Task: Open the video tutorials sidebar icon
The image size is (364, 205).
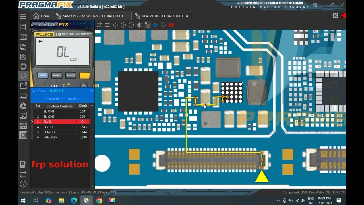Action: pos(23,37)
